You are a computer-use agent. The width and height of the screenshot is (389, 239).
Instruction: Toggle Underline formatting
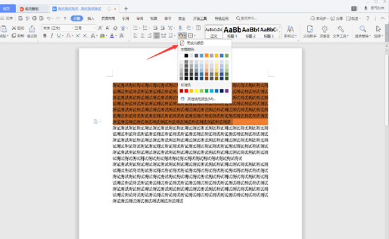click(59, 36)
